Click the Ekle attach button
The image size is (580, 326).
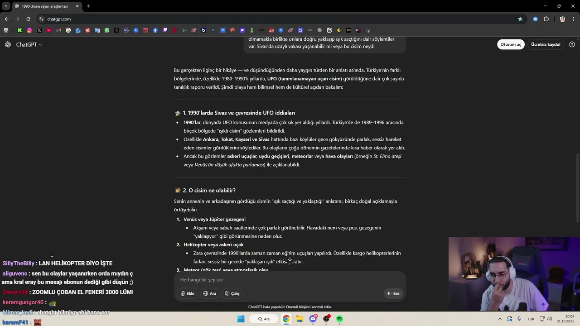pyautogui.click(x=187, y=293)
